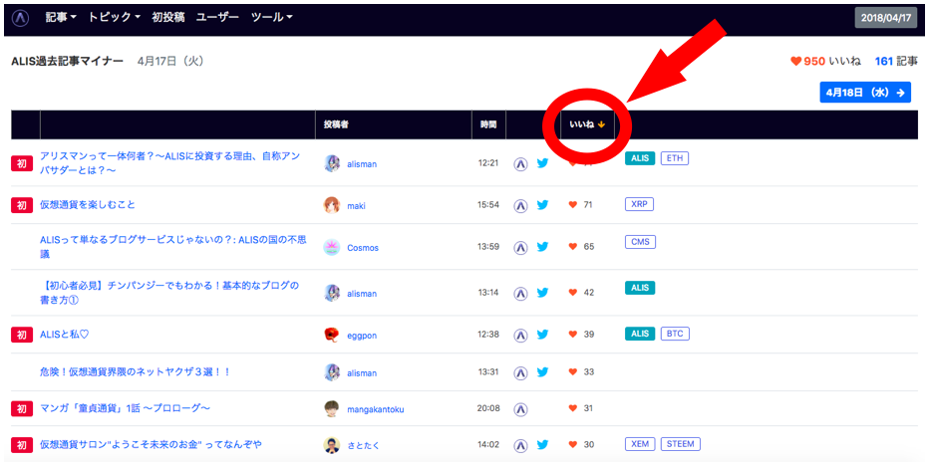Screen dimensions: 931x467
Task: Click alisman avatar in the 12:21 row
Action: tap(332, 163)
